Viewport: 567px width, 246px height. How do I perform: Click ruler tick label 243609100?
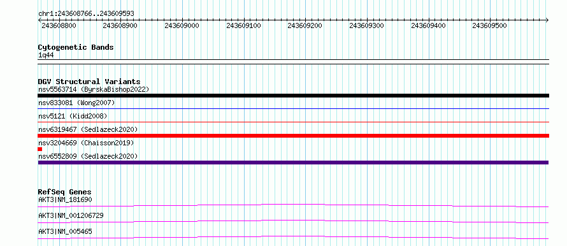[x=243, y=25]
